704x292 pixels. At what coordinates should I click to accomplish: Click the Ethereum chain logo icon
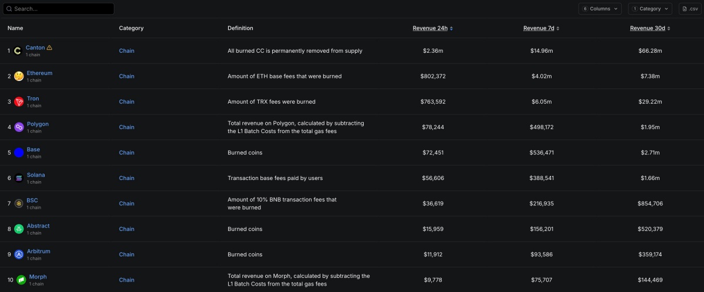pos(19,76)
